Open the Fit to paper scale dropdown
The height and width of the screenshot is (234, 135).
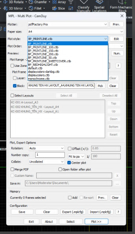(x=76, y=157)
